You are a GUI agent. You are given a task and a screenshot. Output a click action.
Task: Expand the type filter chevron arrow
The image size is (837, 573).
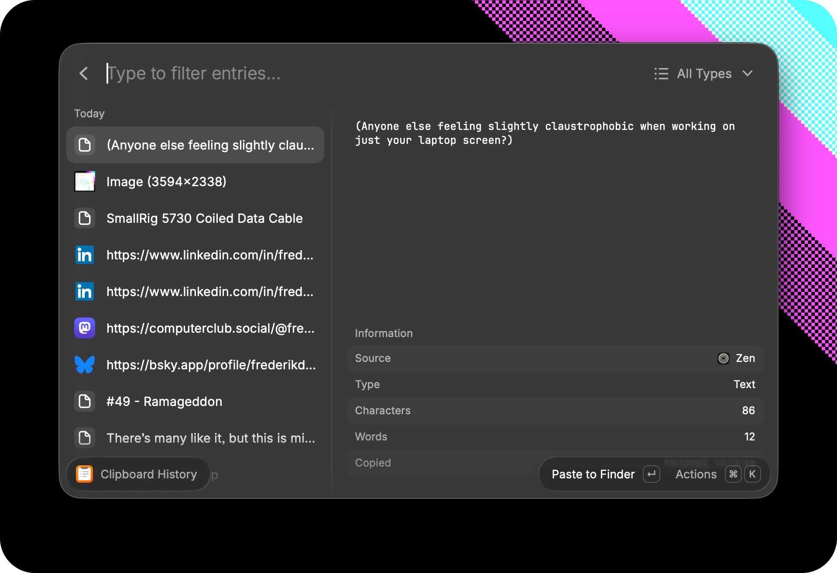(748, 73)
